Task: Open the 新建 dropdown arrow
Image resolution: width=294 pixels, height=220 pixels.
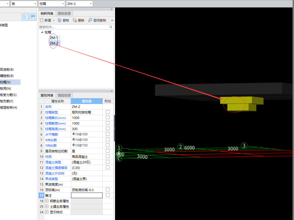Action: point(54,20)
